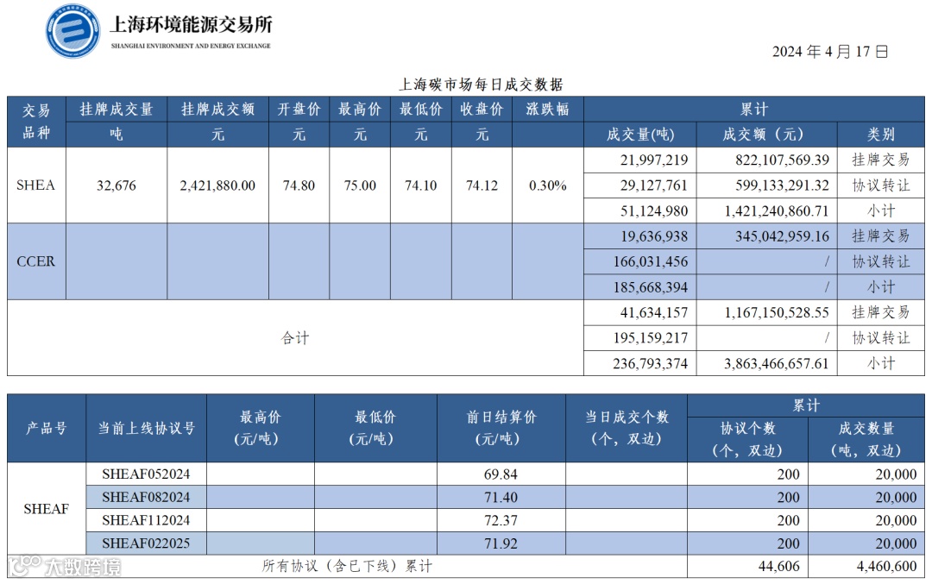Select agreement SHEAF112024

pos(146,520)
